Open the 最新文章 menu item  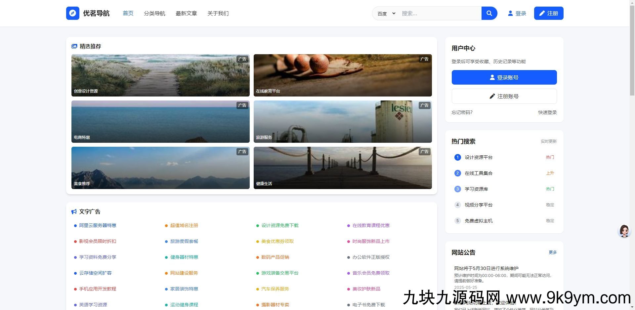(186, 14)
